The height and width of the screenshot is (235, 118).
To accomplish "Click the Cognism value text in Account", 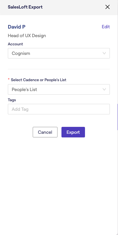I will tap(21, 53).
